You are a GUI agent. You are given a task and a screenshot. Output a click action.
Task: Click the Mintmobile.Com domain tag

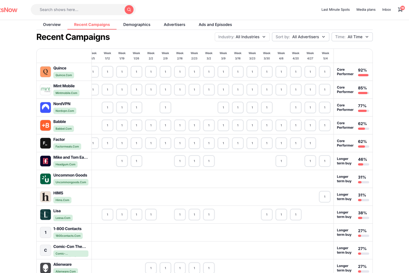click(66, 93)
